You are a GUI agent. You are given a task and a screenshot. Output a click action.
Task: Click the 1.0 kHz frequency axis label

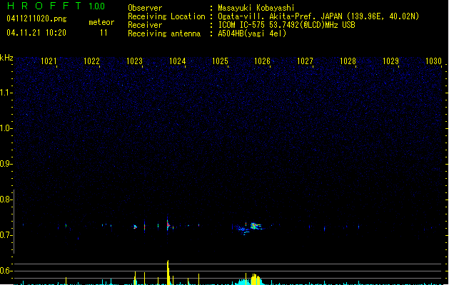tap(6, 128)
